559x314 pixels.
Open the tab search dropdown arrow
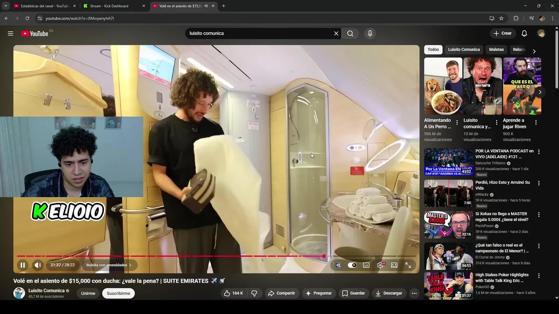(6, 6)
